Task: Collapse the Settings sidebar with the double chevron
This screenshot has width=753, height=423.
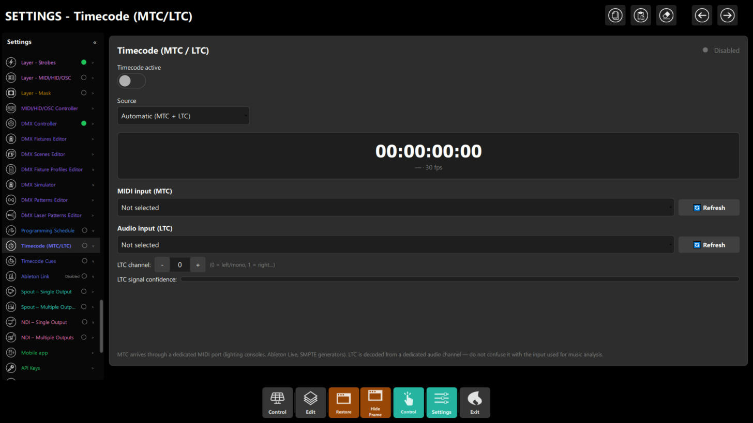Action: pos(95,42)
